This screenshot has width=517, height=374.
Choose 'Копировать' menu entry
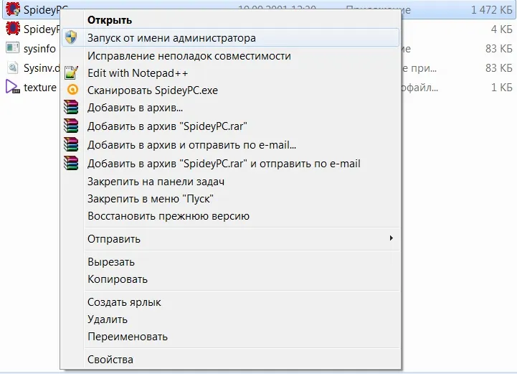pyautogui.click(x=118, y=279)
